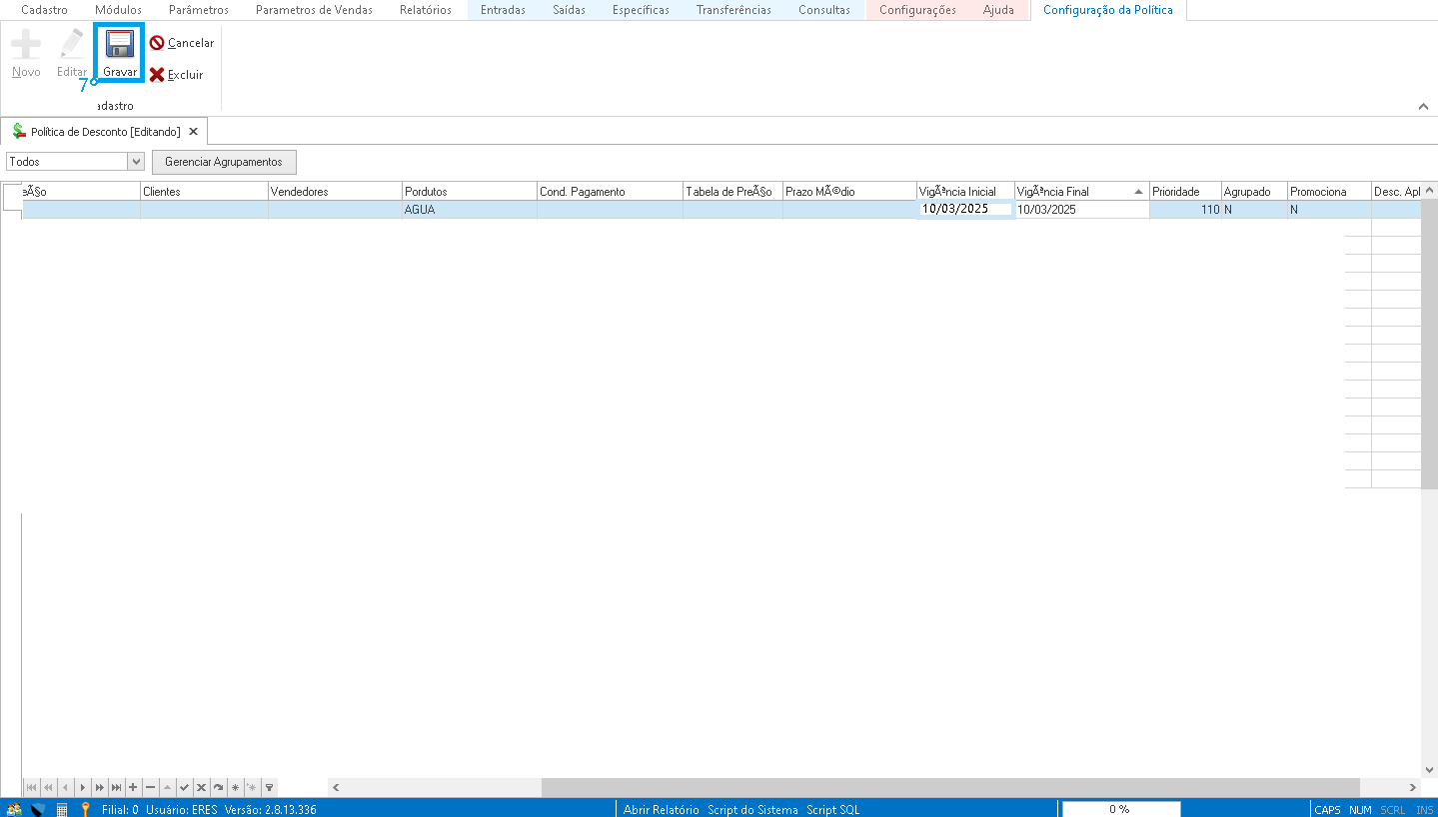Click the horizontal scrollbar thumb
The width and height of the screenshot is (1438, 817).
[950, 787]
